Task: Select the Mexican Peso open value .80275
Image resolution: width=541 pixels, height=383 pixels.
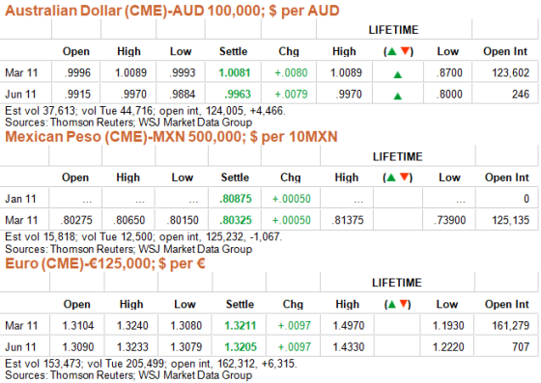Action: (76, 220)
